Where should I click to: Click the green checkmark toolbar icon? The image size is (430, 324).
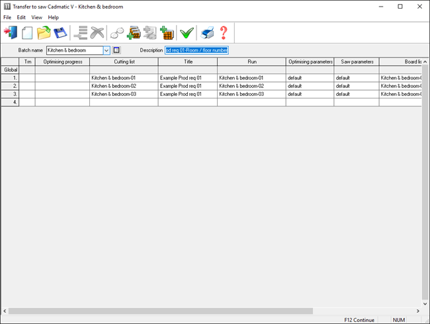click(x=187, y=32)
